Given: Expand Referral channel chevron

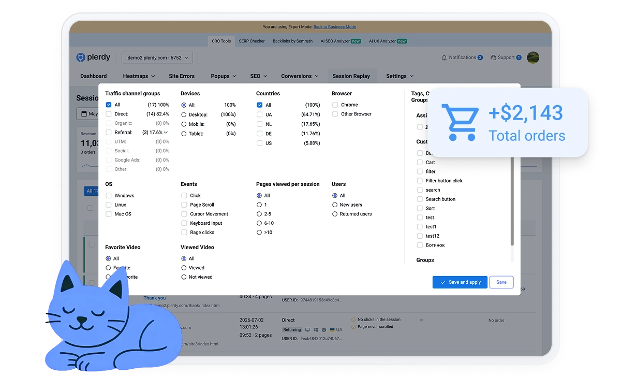Looking at the screenshot, I should coord(166,133).
